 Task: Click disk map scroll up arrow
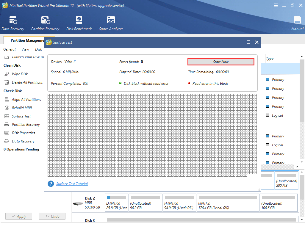302,172
